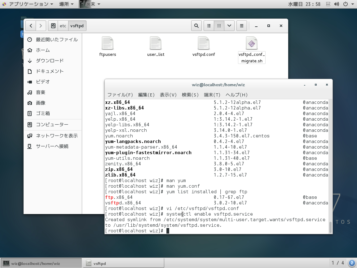Click 'systemctl enable vsftpd.service' command text

[210, 214]
